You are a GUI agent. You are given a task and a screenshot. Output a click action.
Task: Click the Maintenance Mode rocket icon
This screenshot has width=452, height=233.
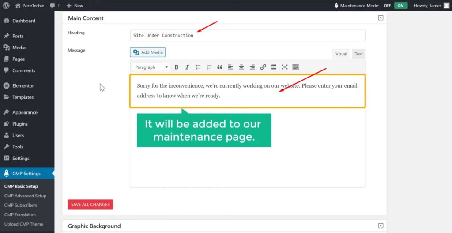(x=336, y=5)
